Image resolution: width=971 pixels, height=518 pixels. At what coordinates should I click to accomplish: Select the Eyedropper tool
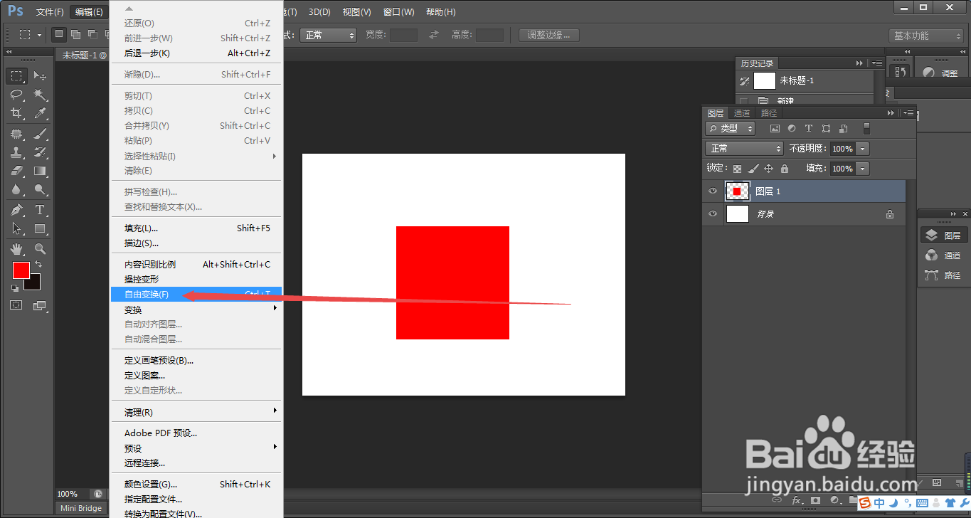click(x=41, y=113)
